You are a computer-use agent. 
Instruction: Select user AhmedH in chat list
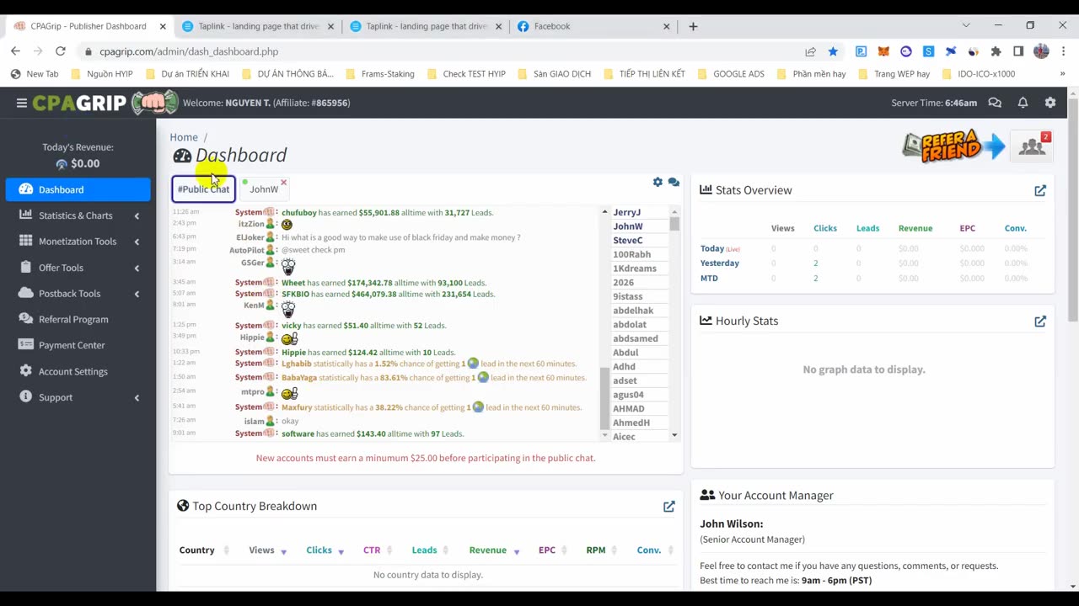click(631, 423)
